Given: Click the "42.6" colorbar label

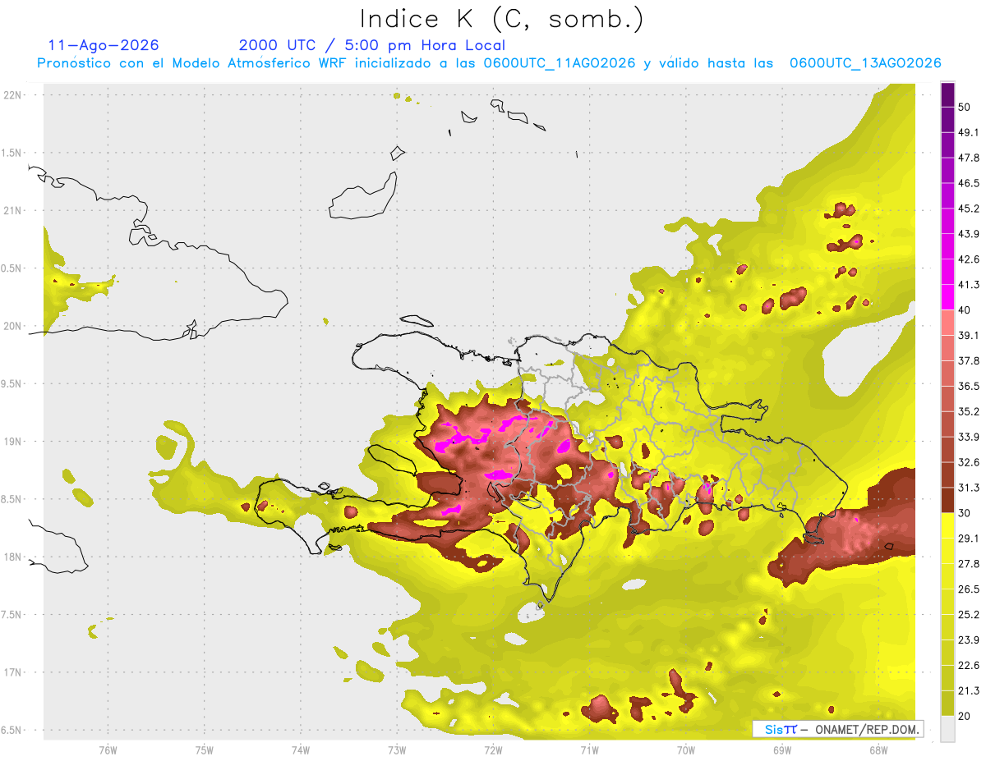Looking at the screenshot, I should tap(968, 259).
